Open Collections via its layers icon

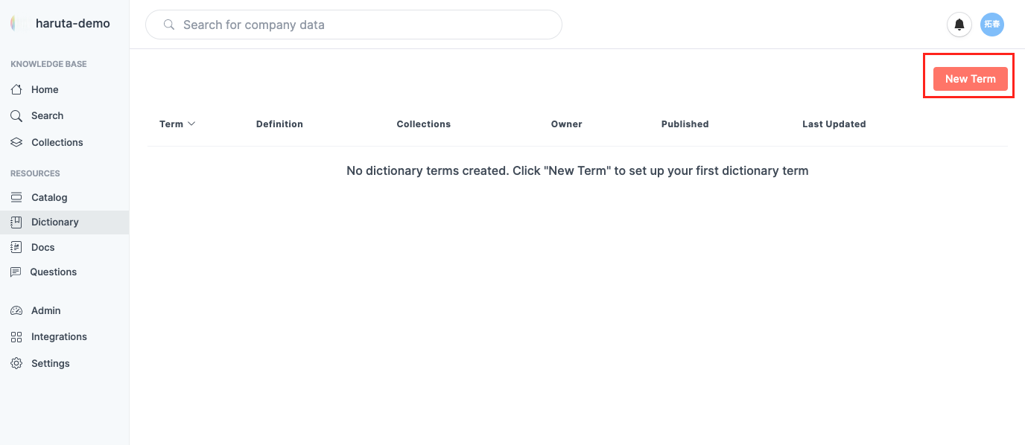point(16,142)
